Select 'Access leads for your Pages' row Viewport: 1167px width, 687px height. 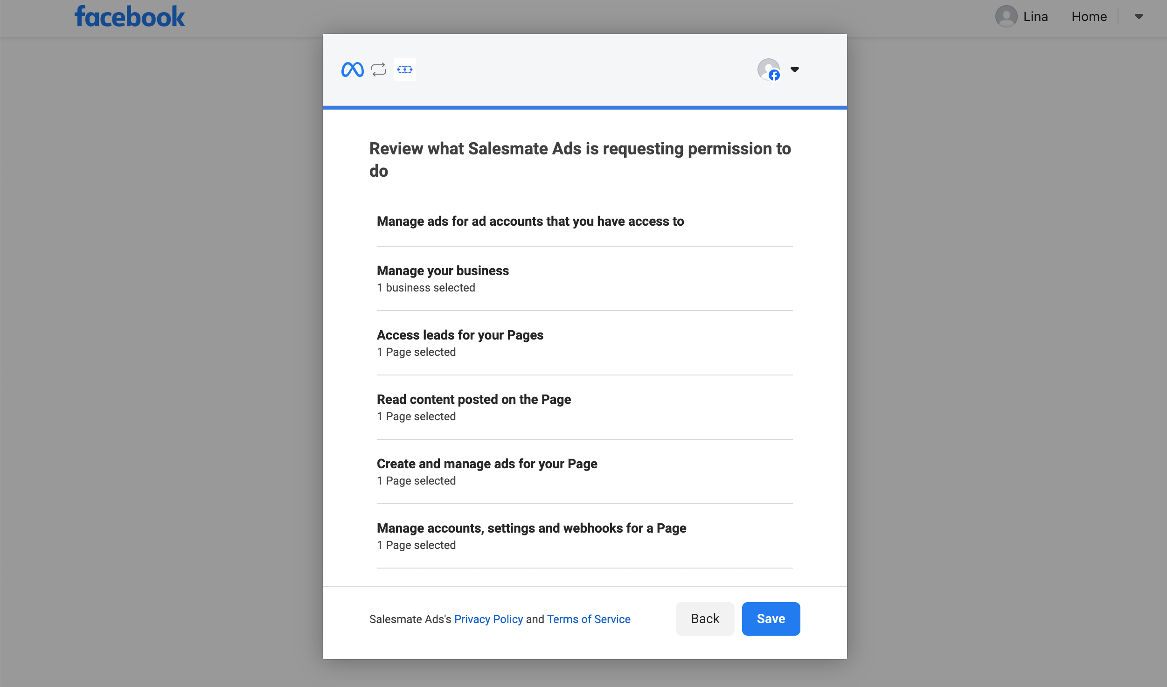(x=585, y=343)
